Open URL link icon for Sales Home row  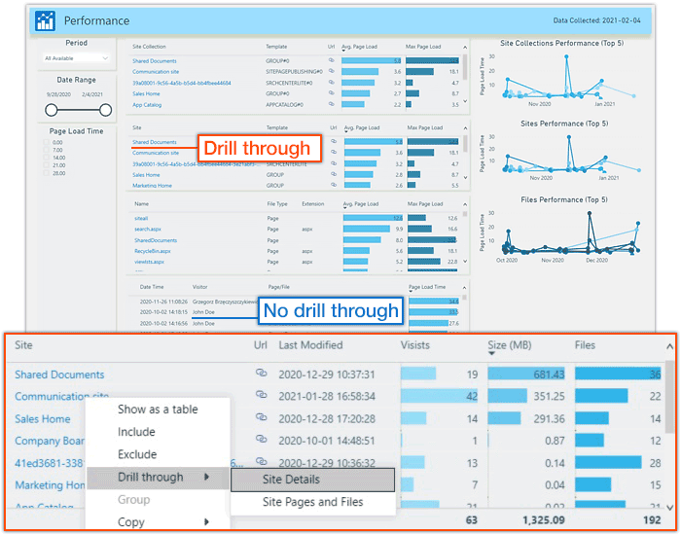click(x=261, y=418)
